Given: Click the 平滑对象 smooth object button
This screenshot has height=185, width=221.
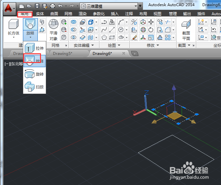Looking at the screenshot, I should (x=54, y=30).
